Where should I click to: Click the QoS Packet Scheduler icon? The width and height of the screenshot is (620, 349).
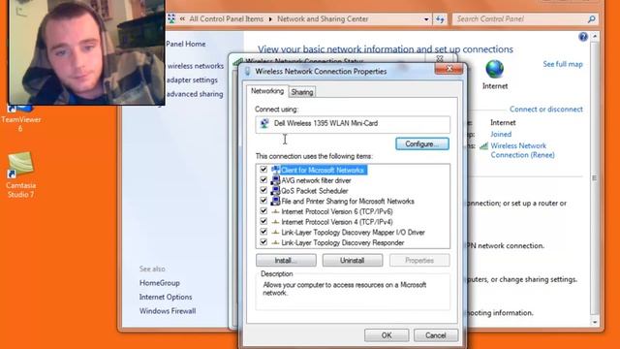(275, 191)
